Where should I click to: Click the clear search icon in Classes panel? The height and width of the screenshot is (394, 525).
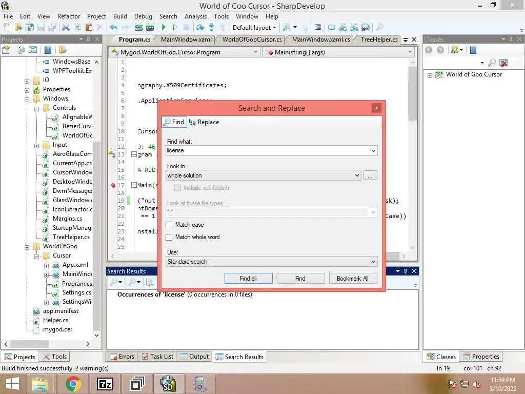[503, 63]
